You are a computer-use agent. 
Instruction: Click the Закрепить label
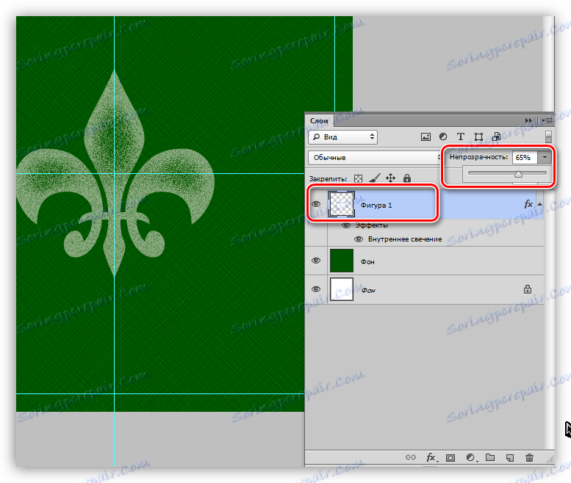pos(328,179)
